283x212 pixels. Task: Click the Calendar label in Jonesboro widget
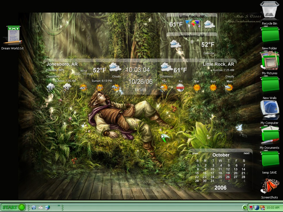click(209, 53)
